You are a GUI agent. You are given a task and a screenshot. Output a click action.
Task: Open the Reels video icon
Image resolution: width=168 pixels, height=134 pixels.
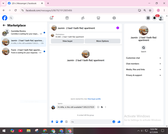(x=67, y=18)
